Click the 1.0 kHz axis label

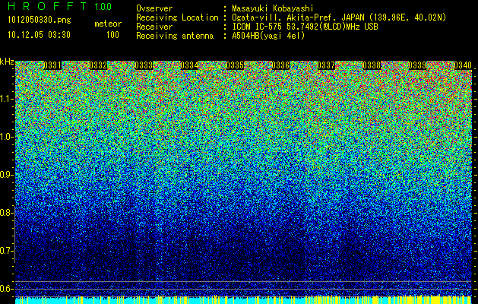(x=6, y=137)
